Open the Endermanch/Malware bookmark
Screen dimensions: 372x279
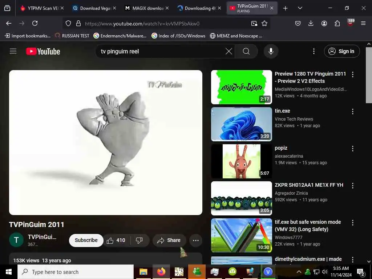pos(120,36)
